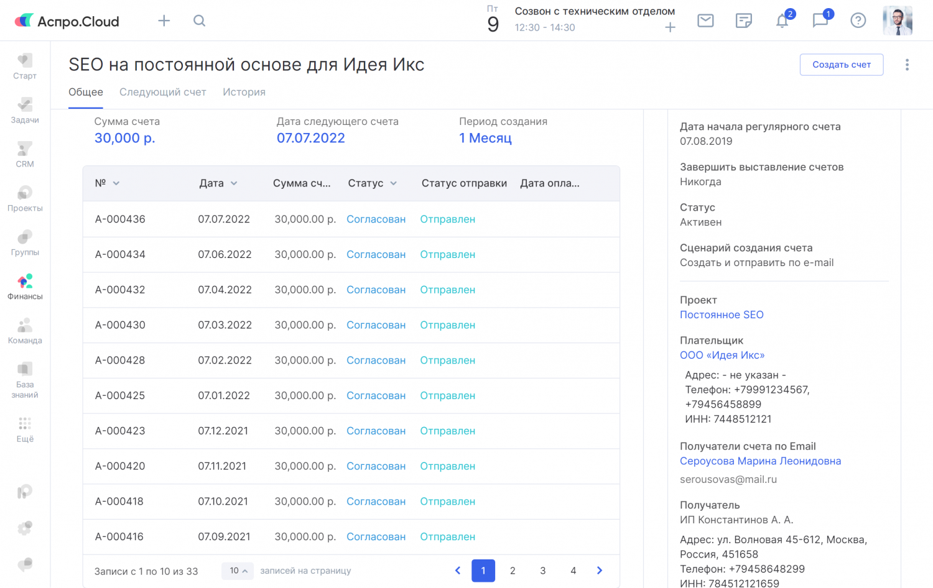Open the notifications bell icon
Viewport: 933px width, 588px height.
click(782, 21)
